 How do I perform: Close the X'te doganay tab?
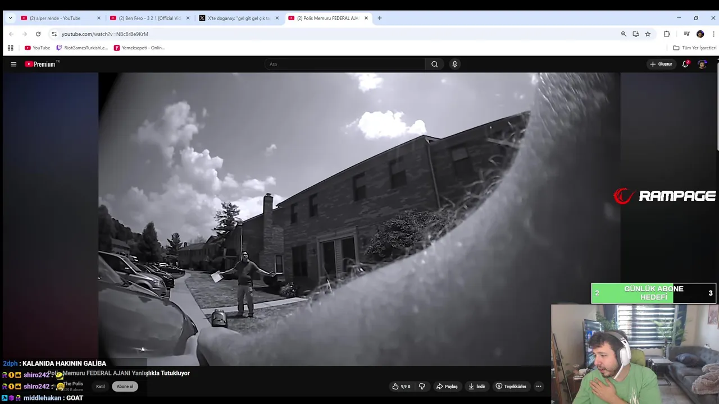(x=277, y=18)
